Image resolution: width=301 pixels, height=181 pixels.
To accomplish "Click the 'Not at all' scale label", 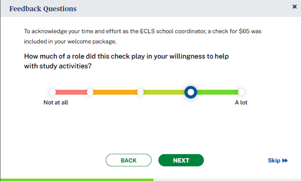I will coord(56,102).
